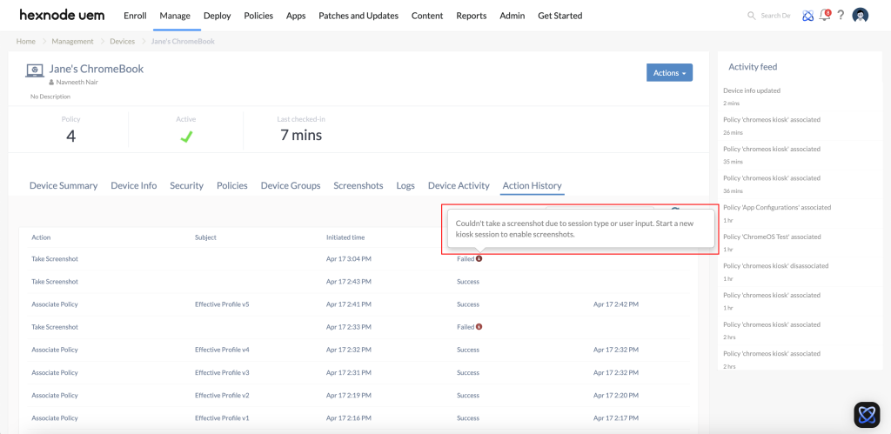Click the Chromebook device icon
This screenshot has width=891, height=434.
tap(35, 70)
